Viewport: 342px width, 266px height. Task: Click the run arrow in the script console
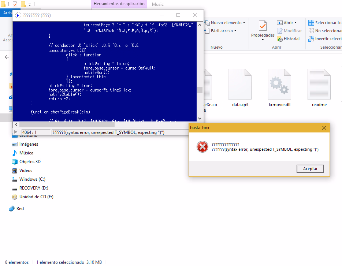(x=16, y=132)
